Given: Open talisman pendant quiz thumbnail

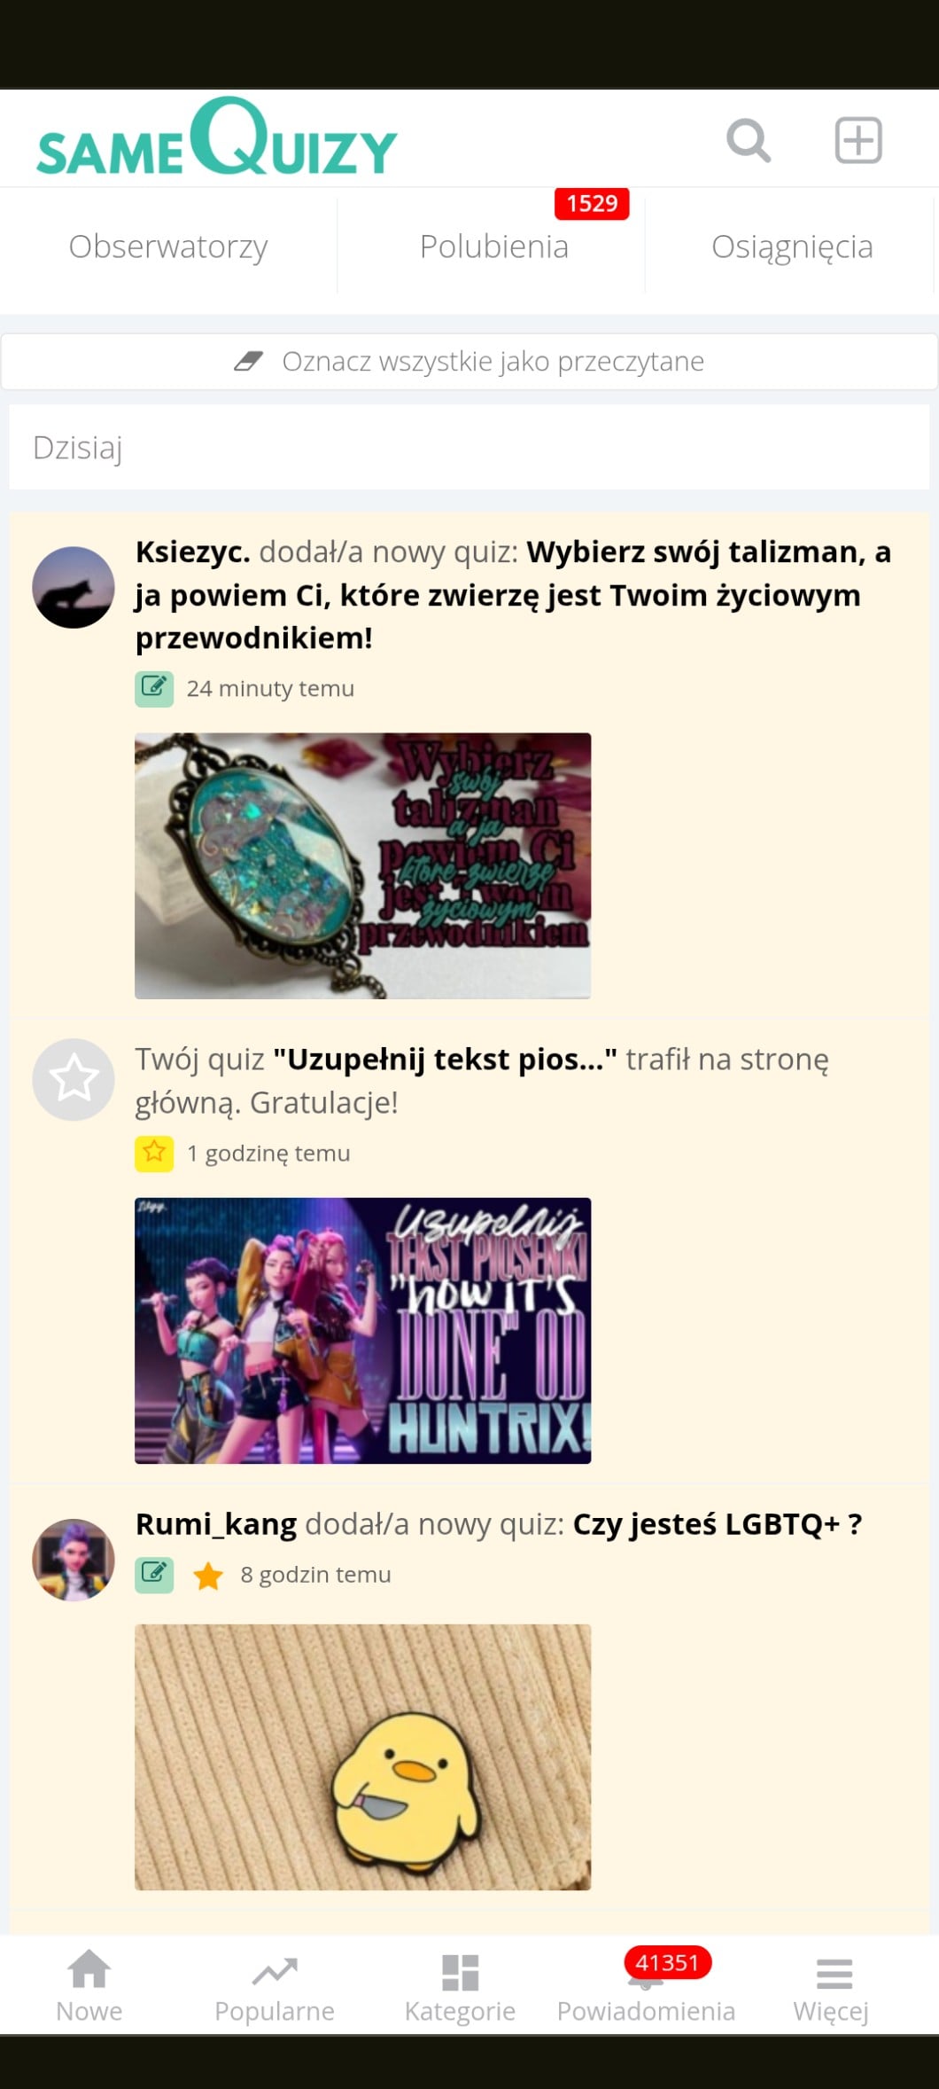Looking at the screenshot, I should click(362, 865).
